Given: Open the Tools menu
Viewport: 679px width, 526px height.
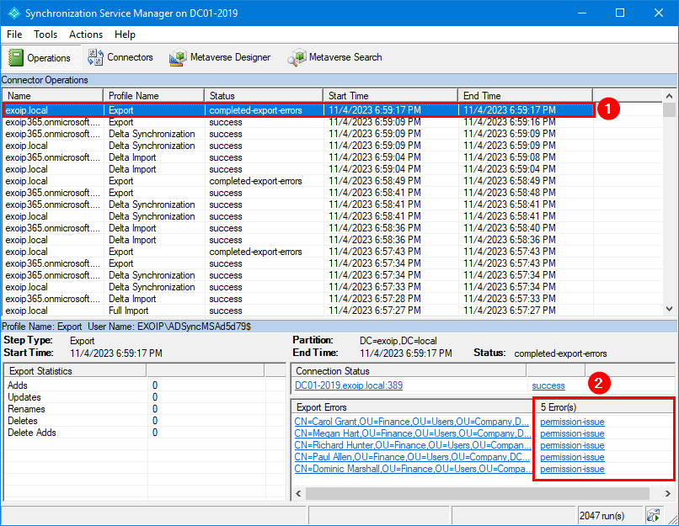Looking at the screenshot, I should [45, 35].
